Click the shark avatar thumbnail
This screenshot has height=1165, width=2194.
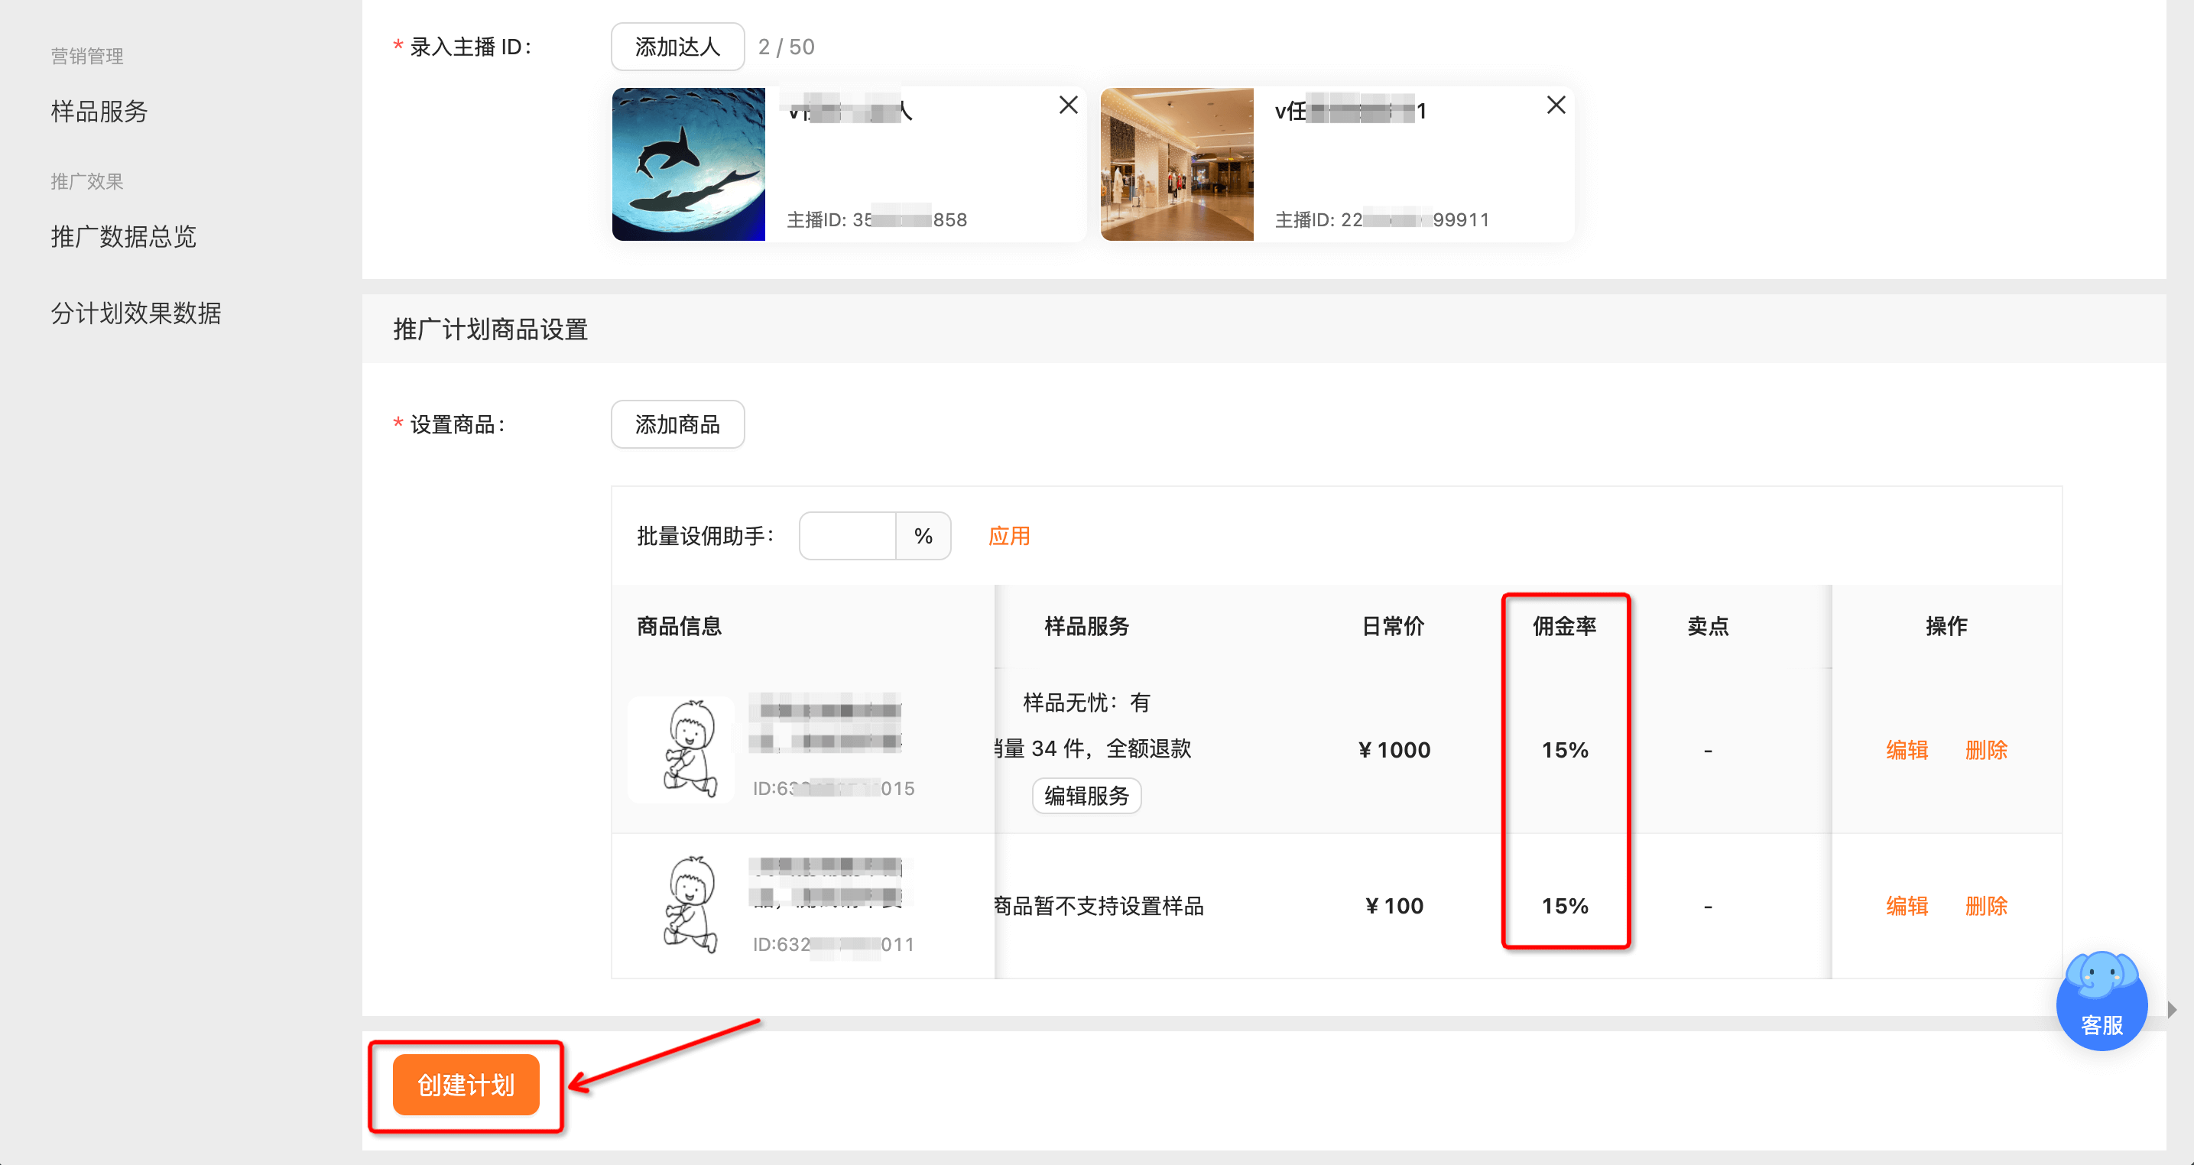click(x=688, y=164)
